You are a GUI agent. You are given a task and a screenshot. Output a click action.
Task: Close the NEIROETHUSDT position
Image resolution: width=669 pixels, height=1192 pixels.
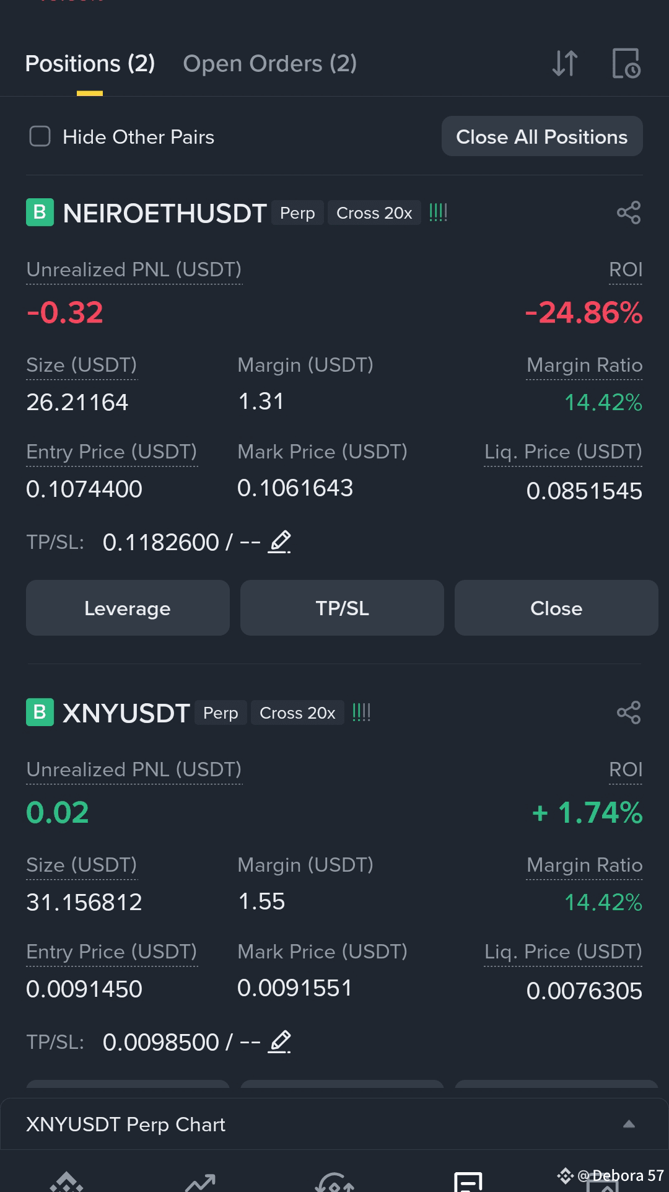(x=556, y=608)
